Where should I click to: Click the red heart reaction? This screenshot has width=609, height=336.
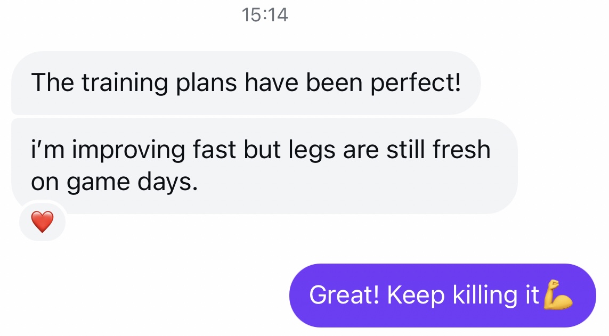(x=42, y=222)
